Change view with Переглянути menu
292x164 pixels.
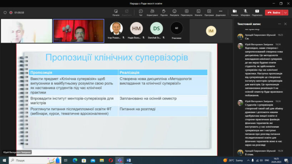[186, 12]
